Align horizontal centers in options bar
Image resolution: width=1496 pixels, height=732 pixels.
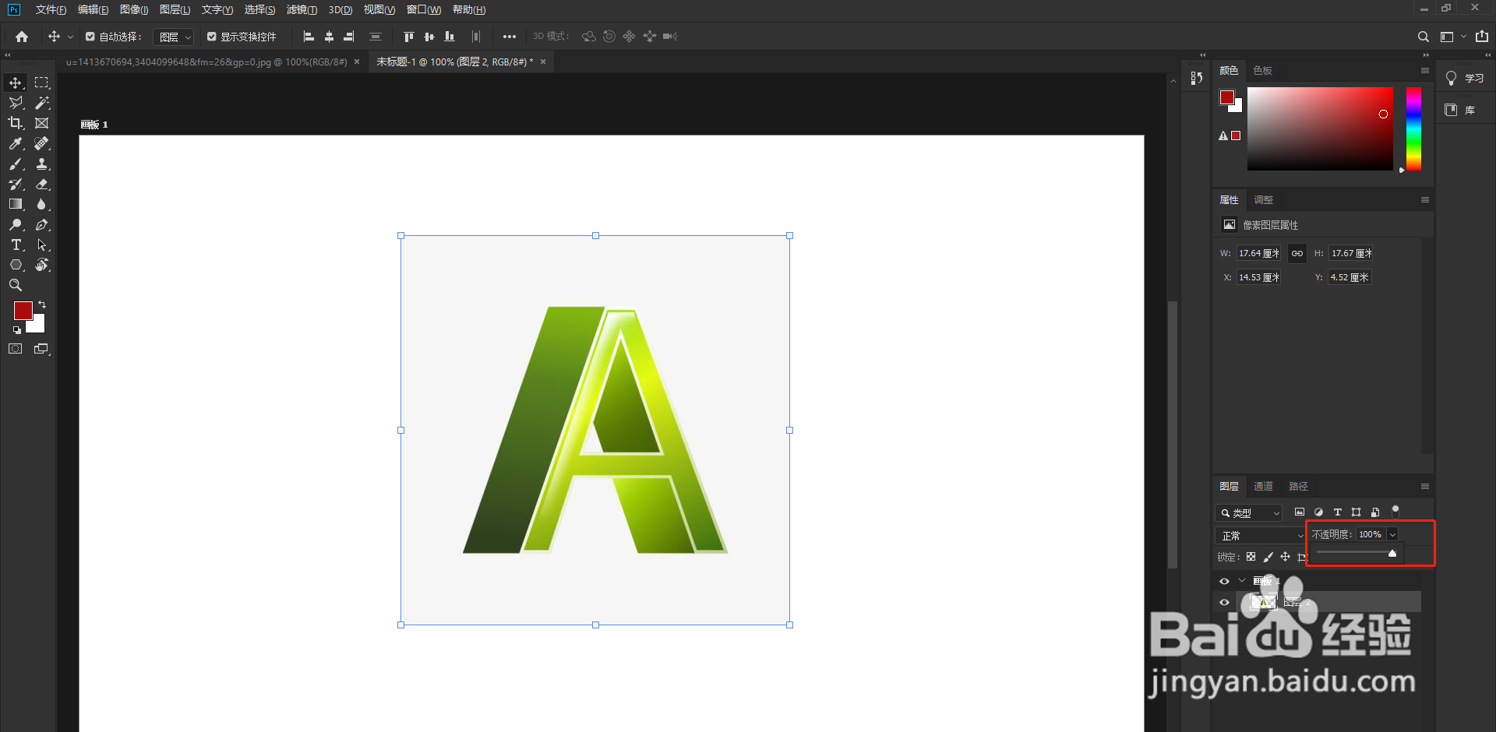pos(329,37)
